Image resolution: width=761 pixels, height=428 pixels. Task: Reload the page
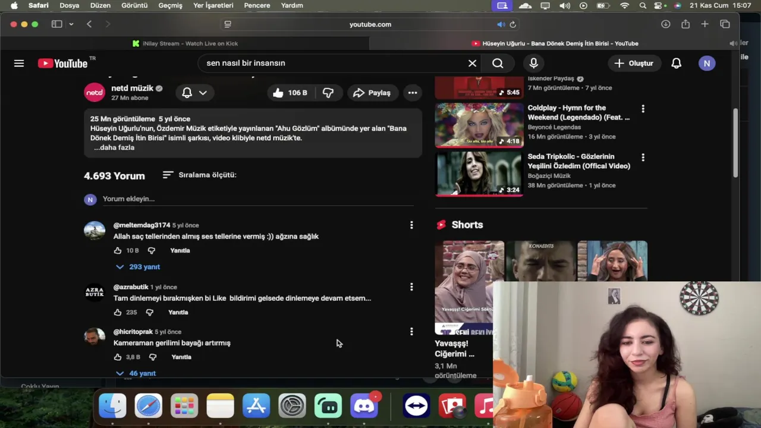pos(512,24)
